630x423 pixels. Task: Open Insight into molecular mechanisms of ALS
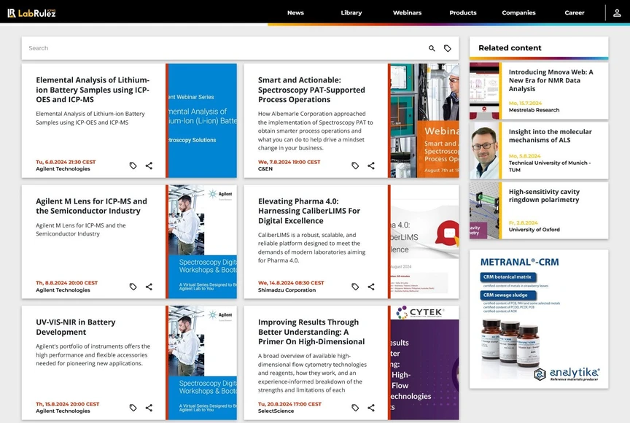550,136
